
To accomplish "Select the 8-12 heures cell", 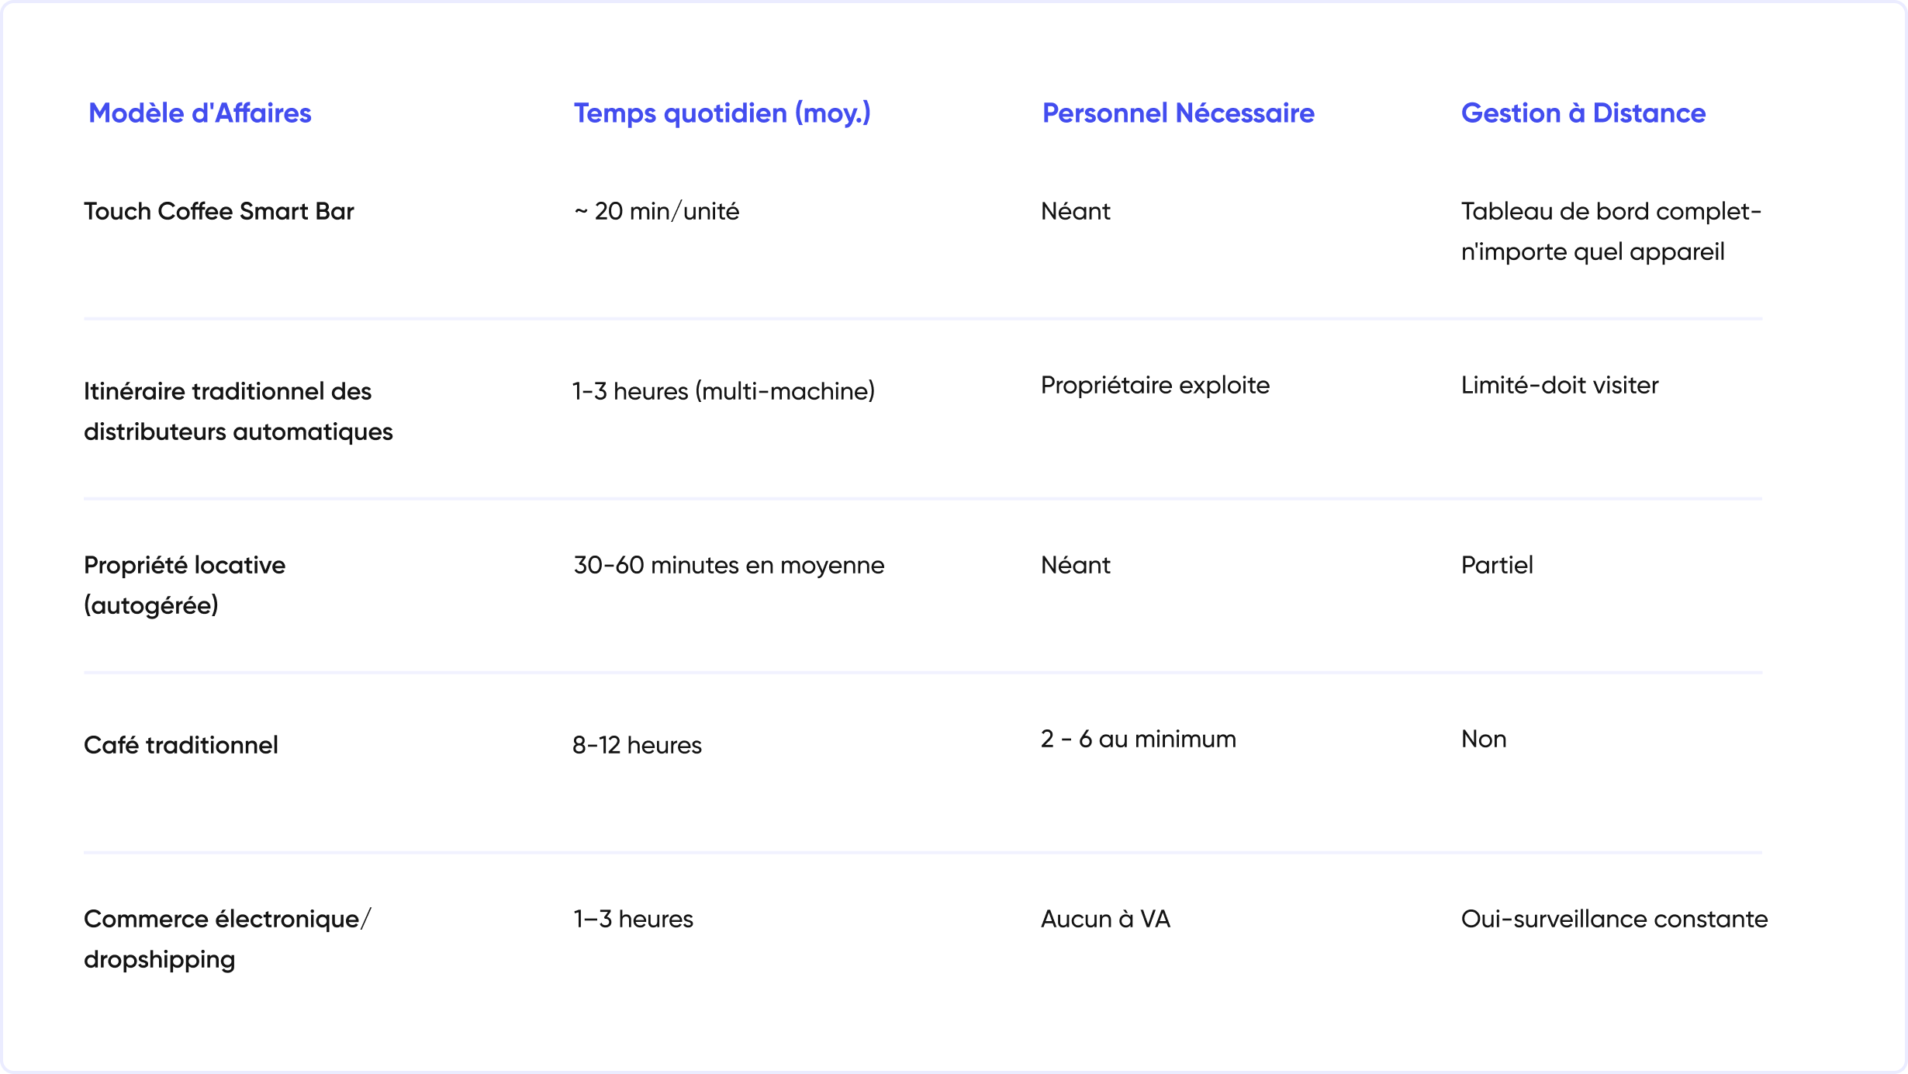I will (637, 745).
